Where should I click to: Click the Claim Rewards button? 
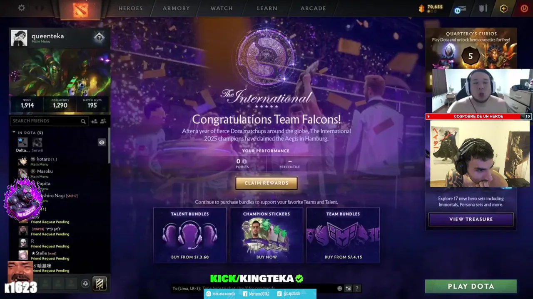(x=266, y=183)
